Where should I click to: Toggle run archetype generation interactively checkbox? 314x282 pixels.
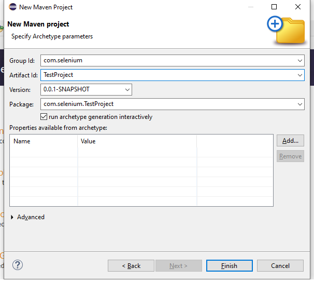point(44,117)
